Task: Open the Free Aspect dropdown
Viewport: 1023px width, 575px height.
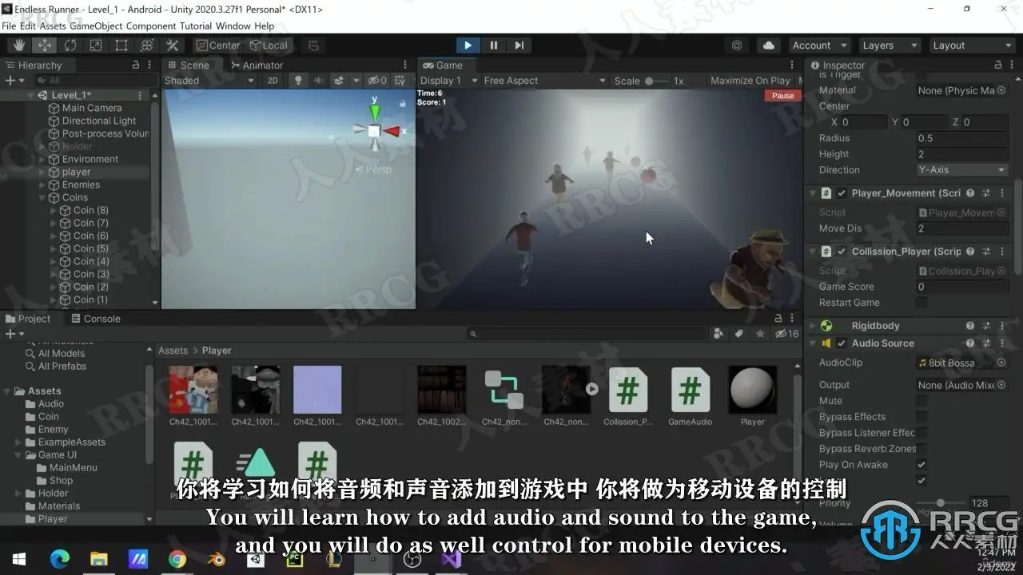Action: pyautogui.click(x=544, y=81)
